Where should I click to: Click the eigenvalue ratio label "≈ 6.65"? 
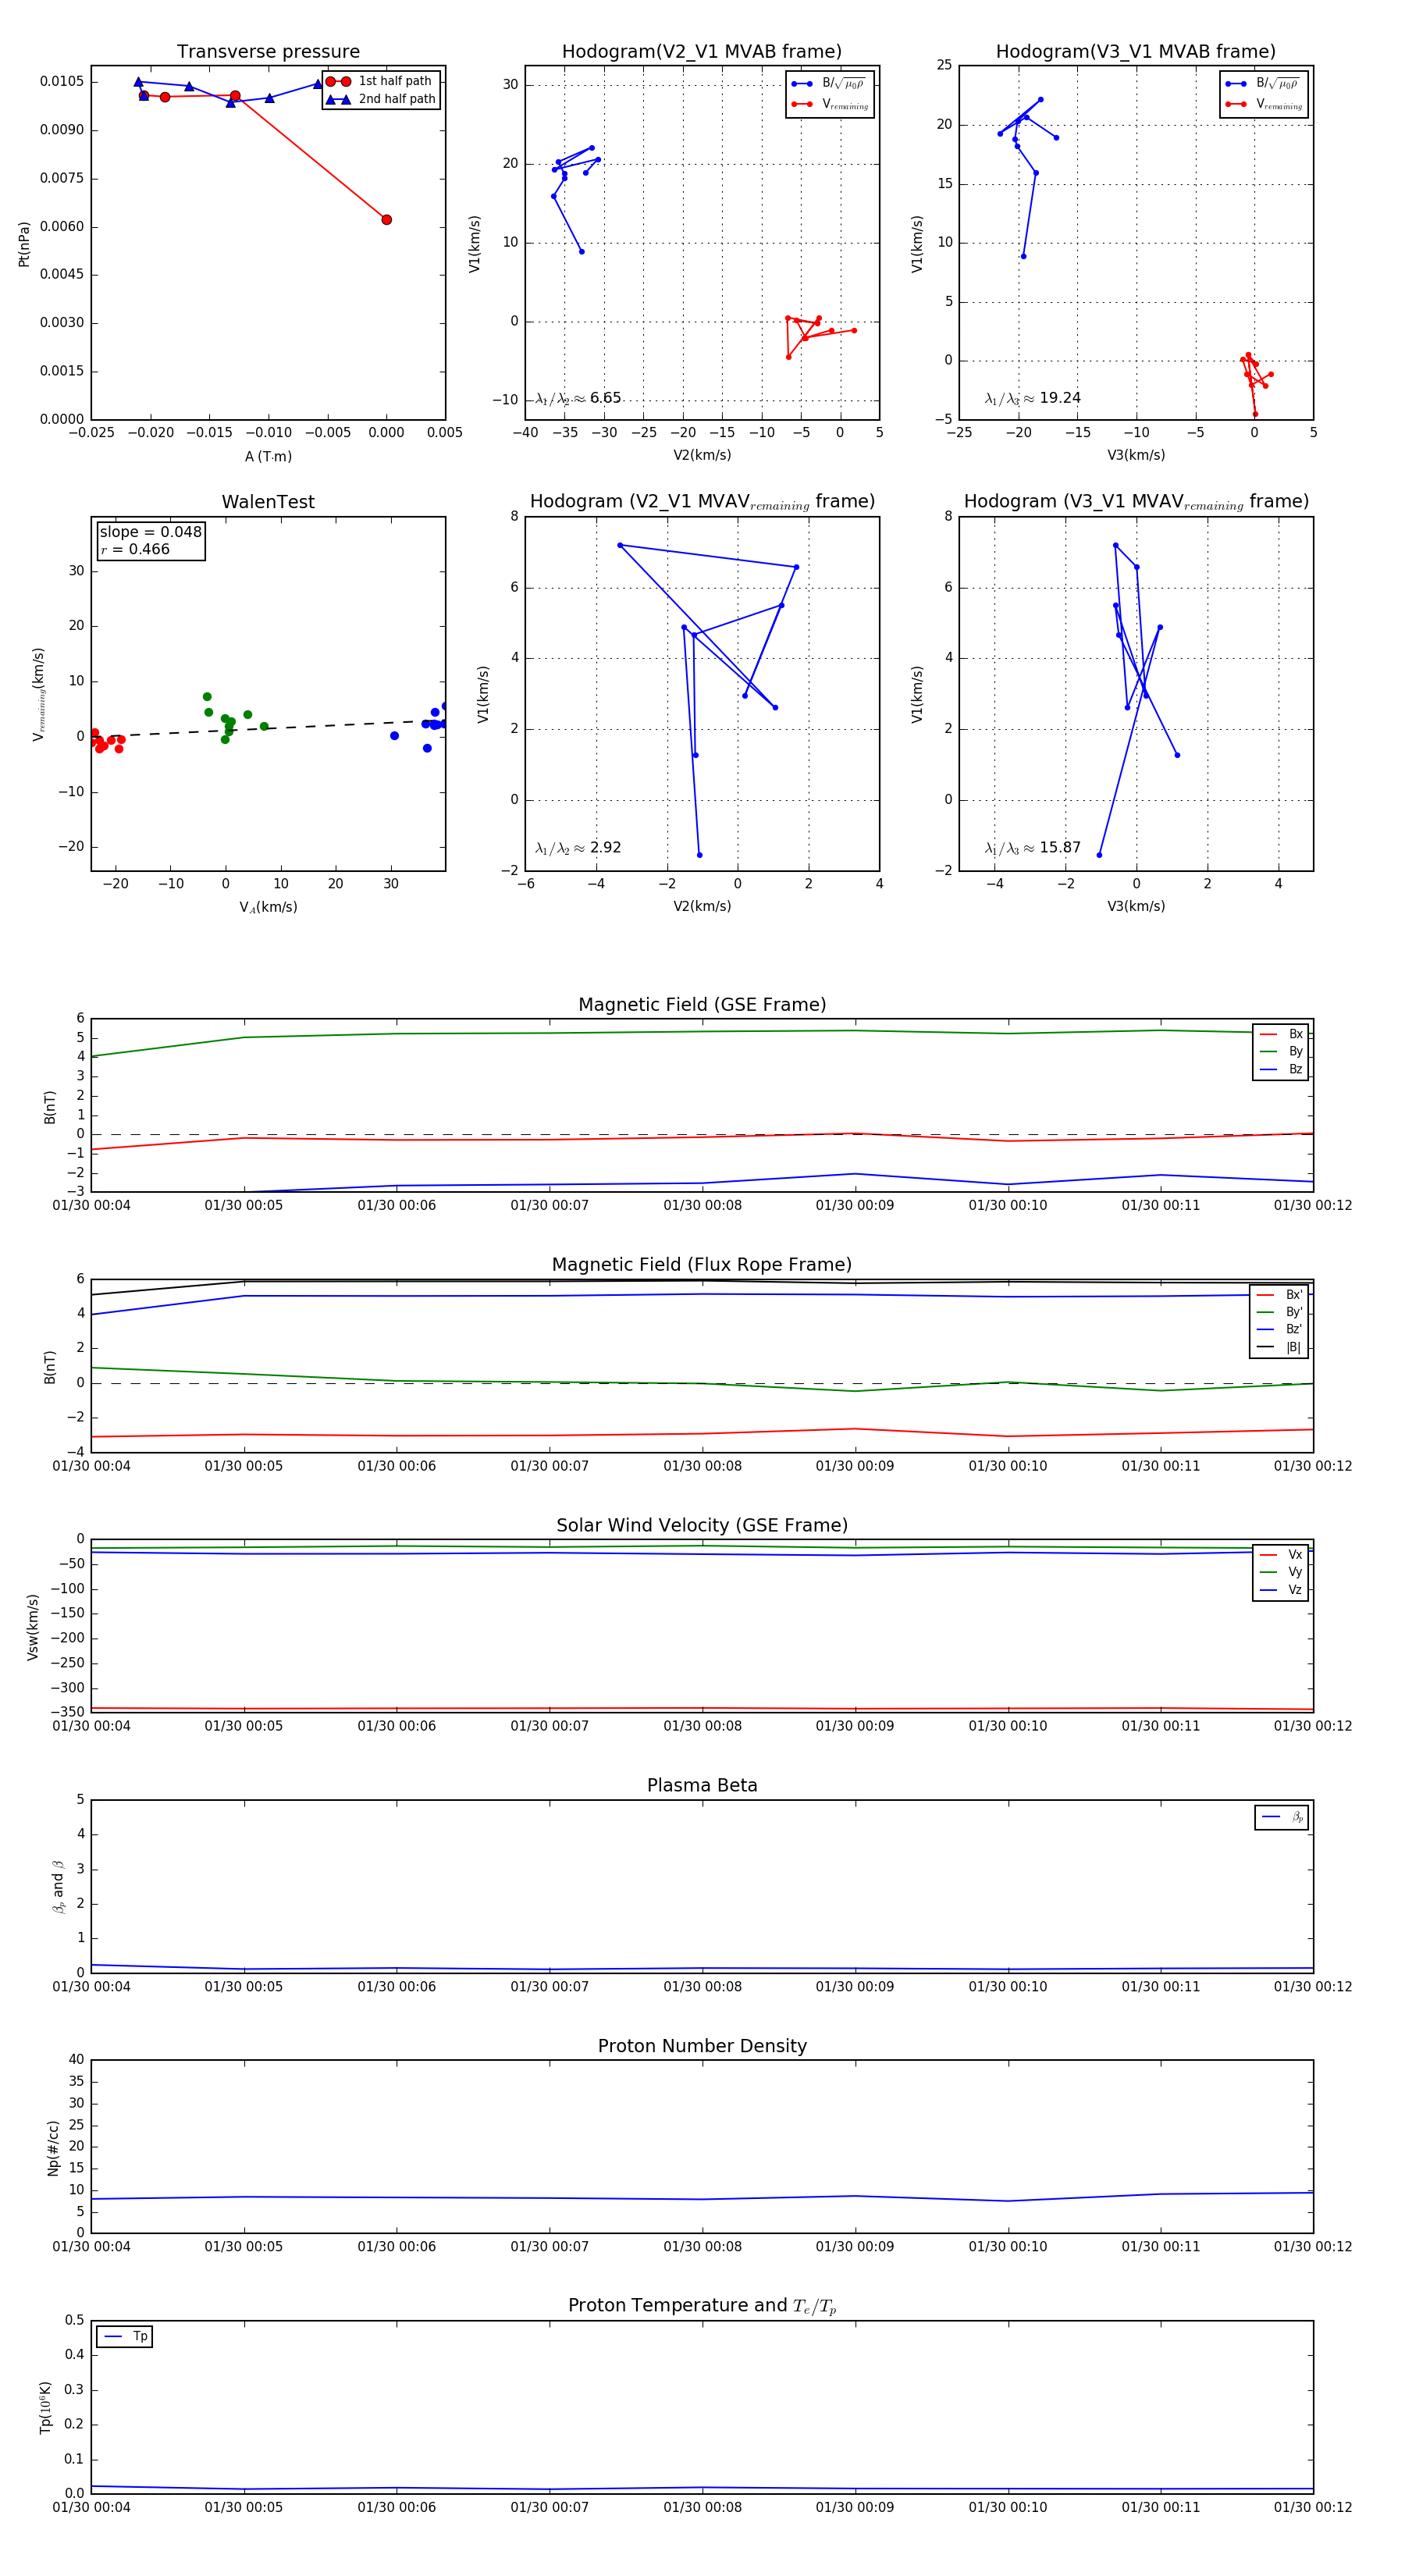tap(578, 398)
